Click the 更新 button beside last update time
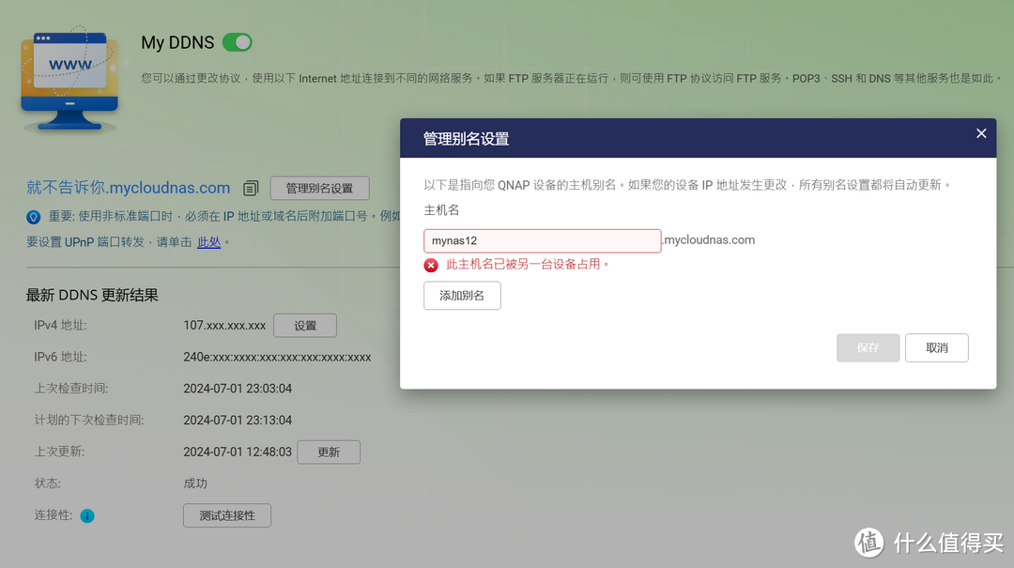Image resolution: width=1014 pixels, height=568 pixels. (329, 453)
